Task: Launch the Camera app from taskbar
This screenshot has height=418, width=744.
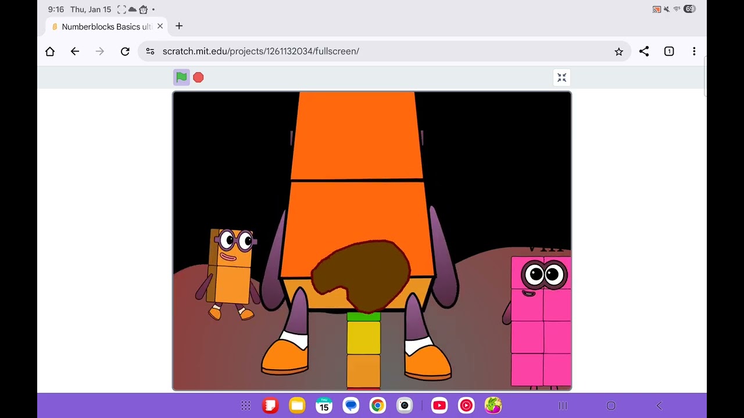Action: coord(405,406)
